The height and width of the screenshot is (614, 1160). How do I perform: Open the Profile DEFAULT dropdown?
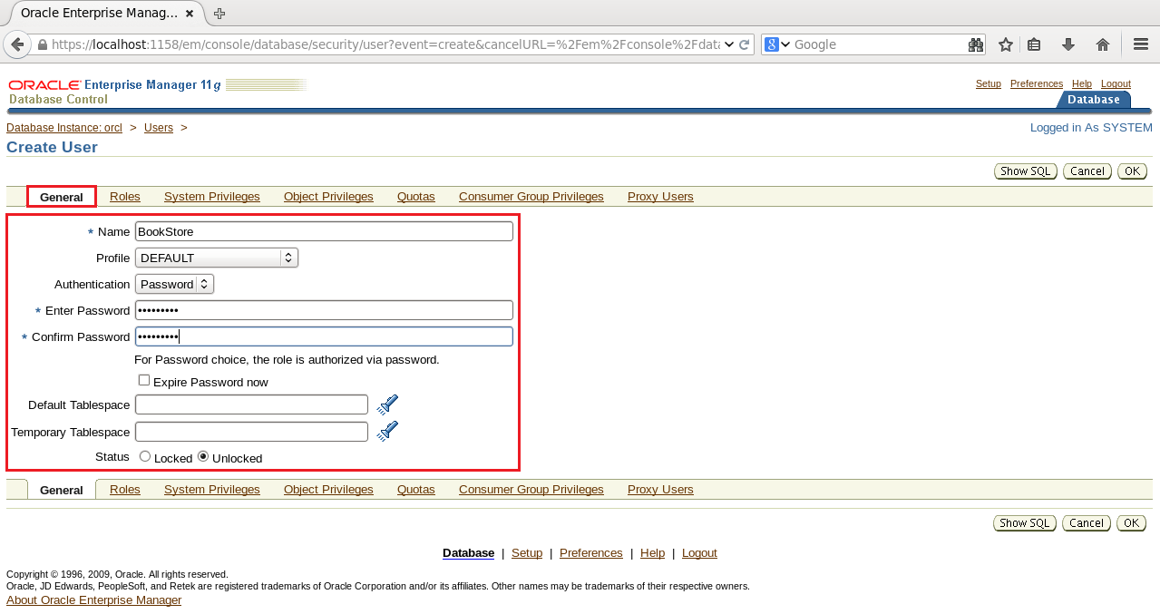tap(216, 258)
